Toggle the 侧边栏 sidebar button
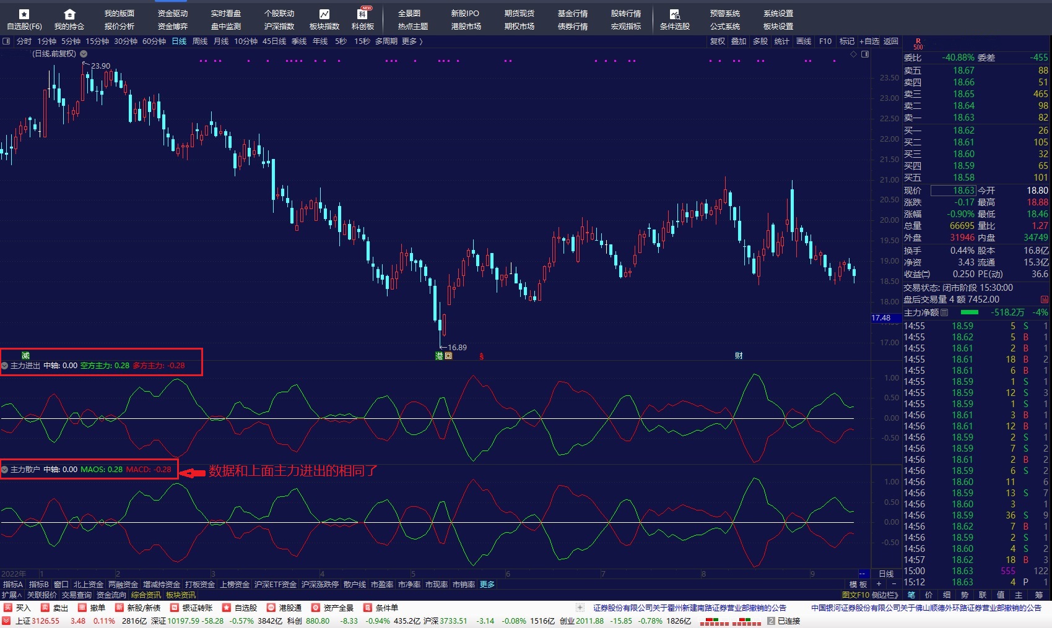 point(884,595)
